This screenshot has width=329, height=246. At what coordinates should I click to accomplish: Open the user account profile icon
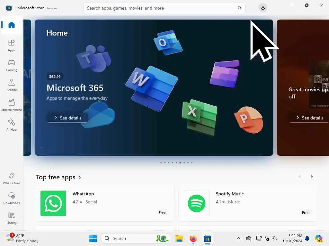tap(263, 8)
